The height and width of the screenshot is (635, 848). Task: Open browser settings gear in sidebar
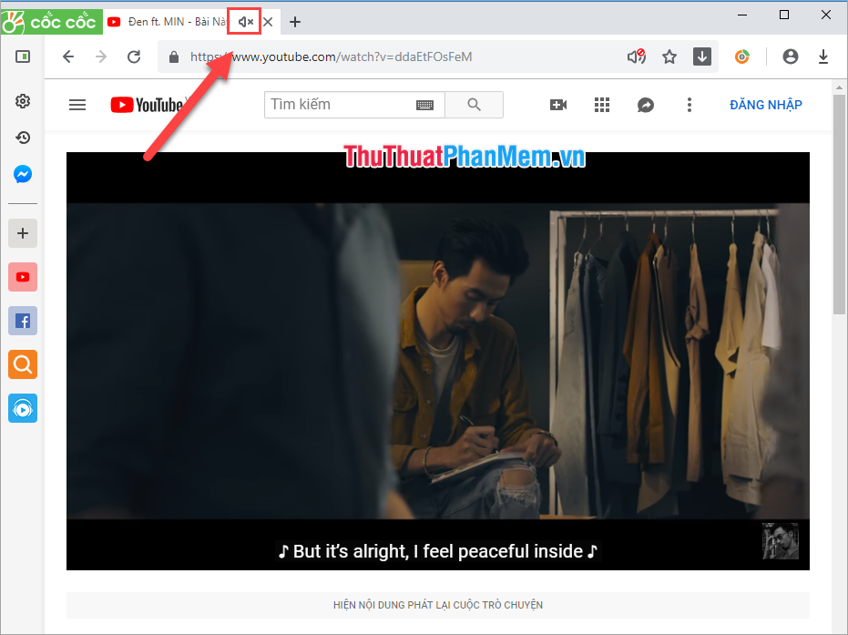22,101
